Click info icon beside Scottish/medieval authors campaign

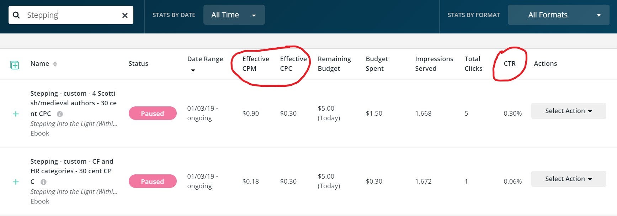coord(60,114)
